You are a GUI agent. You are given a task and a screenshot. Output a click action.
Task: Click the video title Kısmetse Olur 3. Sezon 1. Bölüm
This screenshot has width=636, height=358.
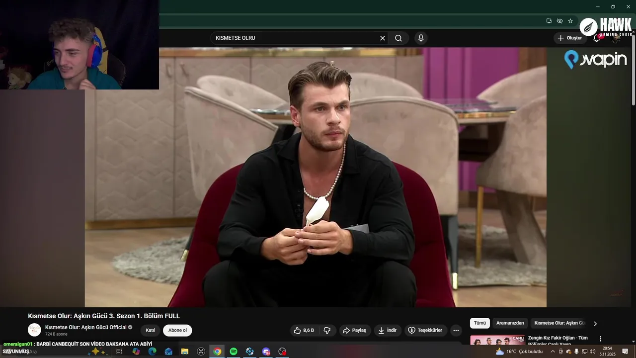(x=104, y=316)
